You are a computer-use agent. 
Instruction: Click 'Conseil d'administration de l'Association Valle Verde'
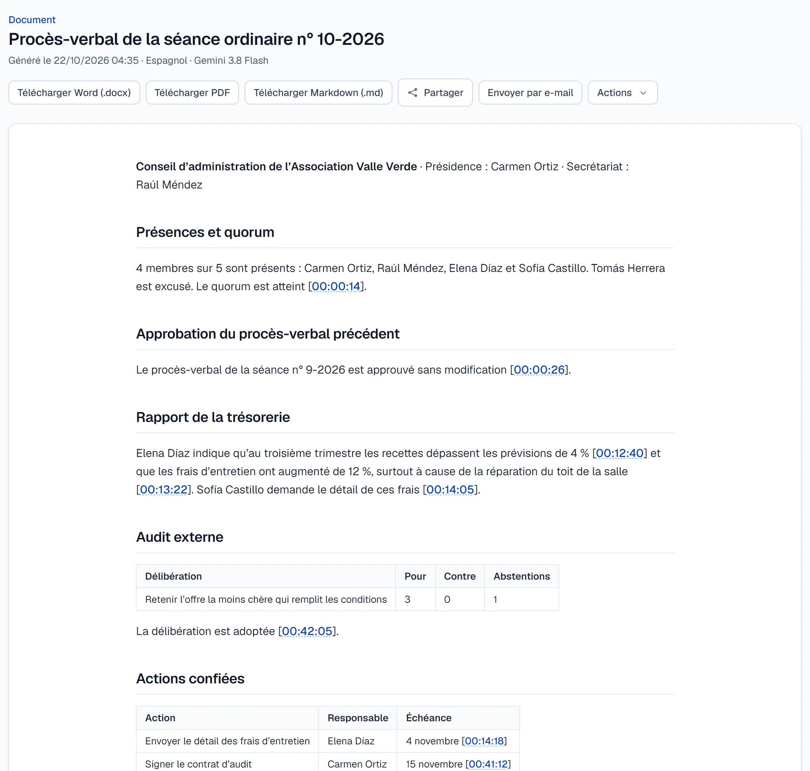(276, 166)
